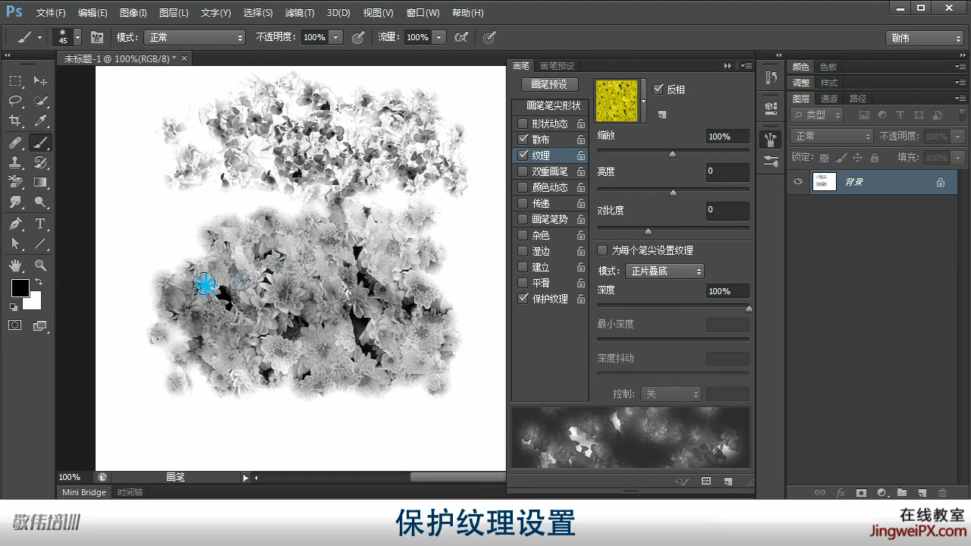
Task: Select the Healing Brush tool
Action: pos(15,143)
